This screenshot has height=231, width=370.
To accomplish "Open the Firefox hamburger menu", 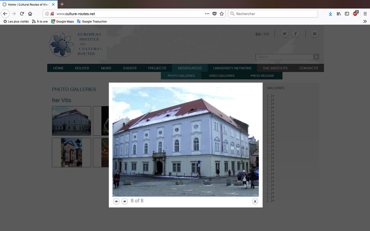I will pos(365,14).
